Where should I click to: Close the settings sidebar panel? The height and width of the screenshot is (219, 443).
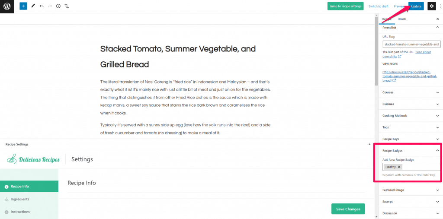pos(437,19)
